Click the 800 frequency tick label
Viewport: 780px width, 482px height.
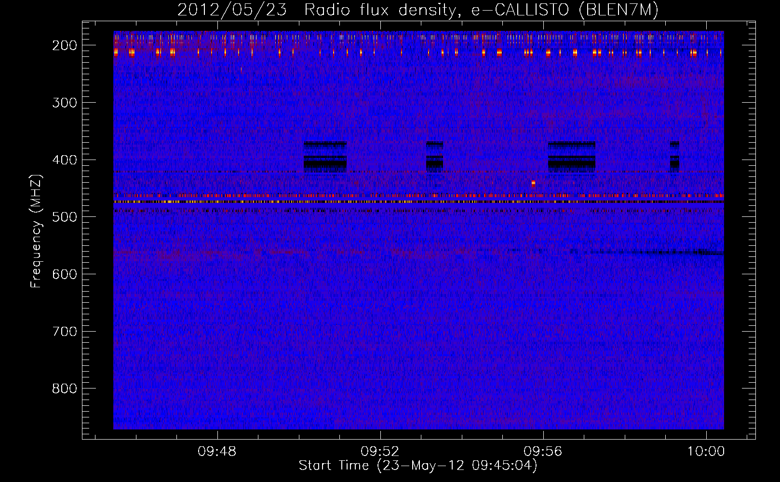point(65,388)
